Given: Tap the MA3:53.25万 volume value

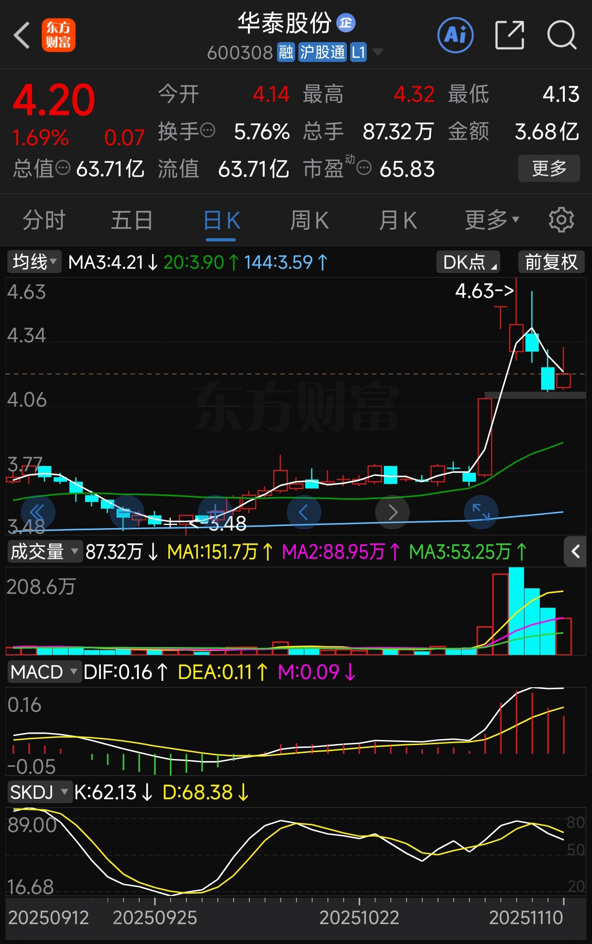Looking at the screenshot, I should [x=468, y=552].
